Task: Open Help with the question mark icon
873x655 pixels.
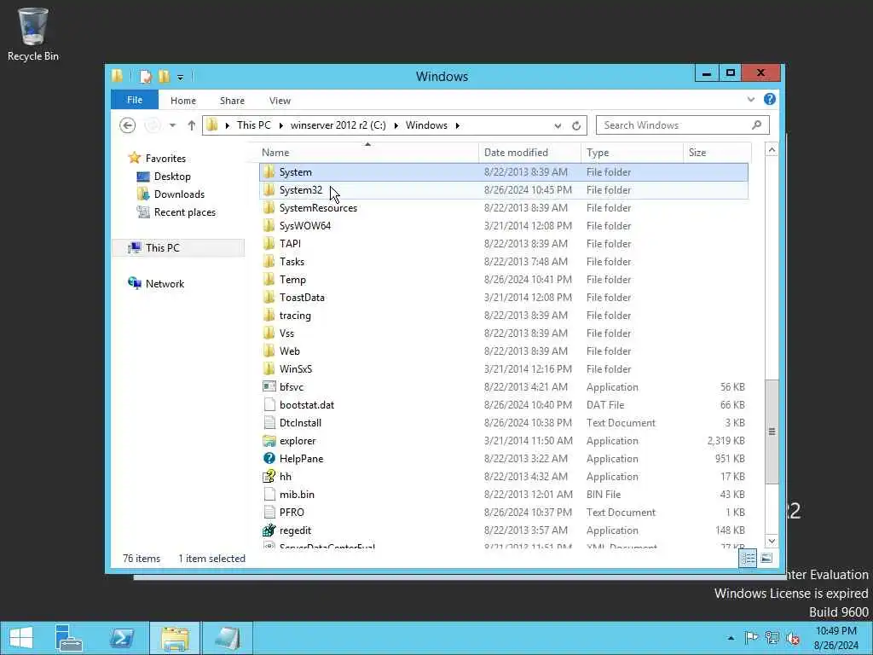Action: [x=770, y=99]
